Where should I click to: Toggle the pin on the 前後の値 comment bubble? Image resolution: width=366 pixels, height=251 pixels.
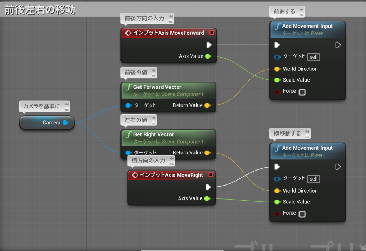(x=154, y=70)
